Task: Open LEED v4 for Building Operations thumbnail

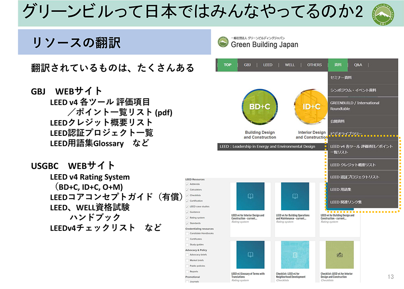Action: [295, 196]
